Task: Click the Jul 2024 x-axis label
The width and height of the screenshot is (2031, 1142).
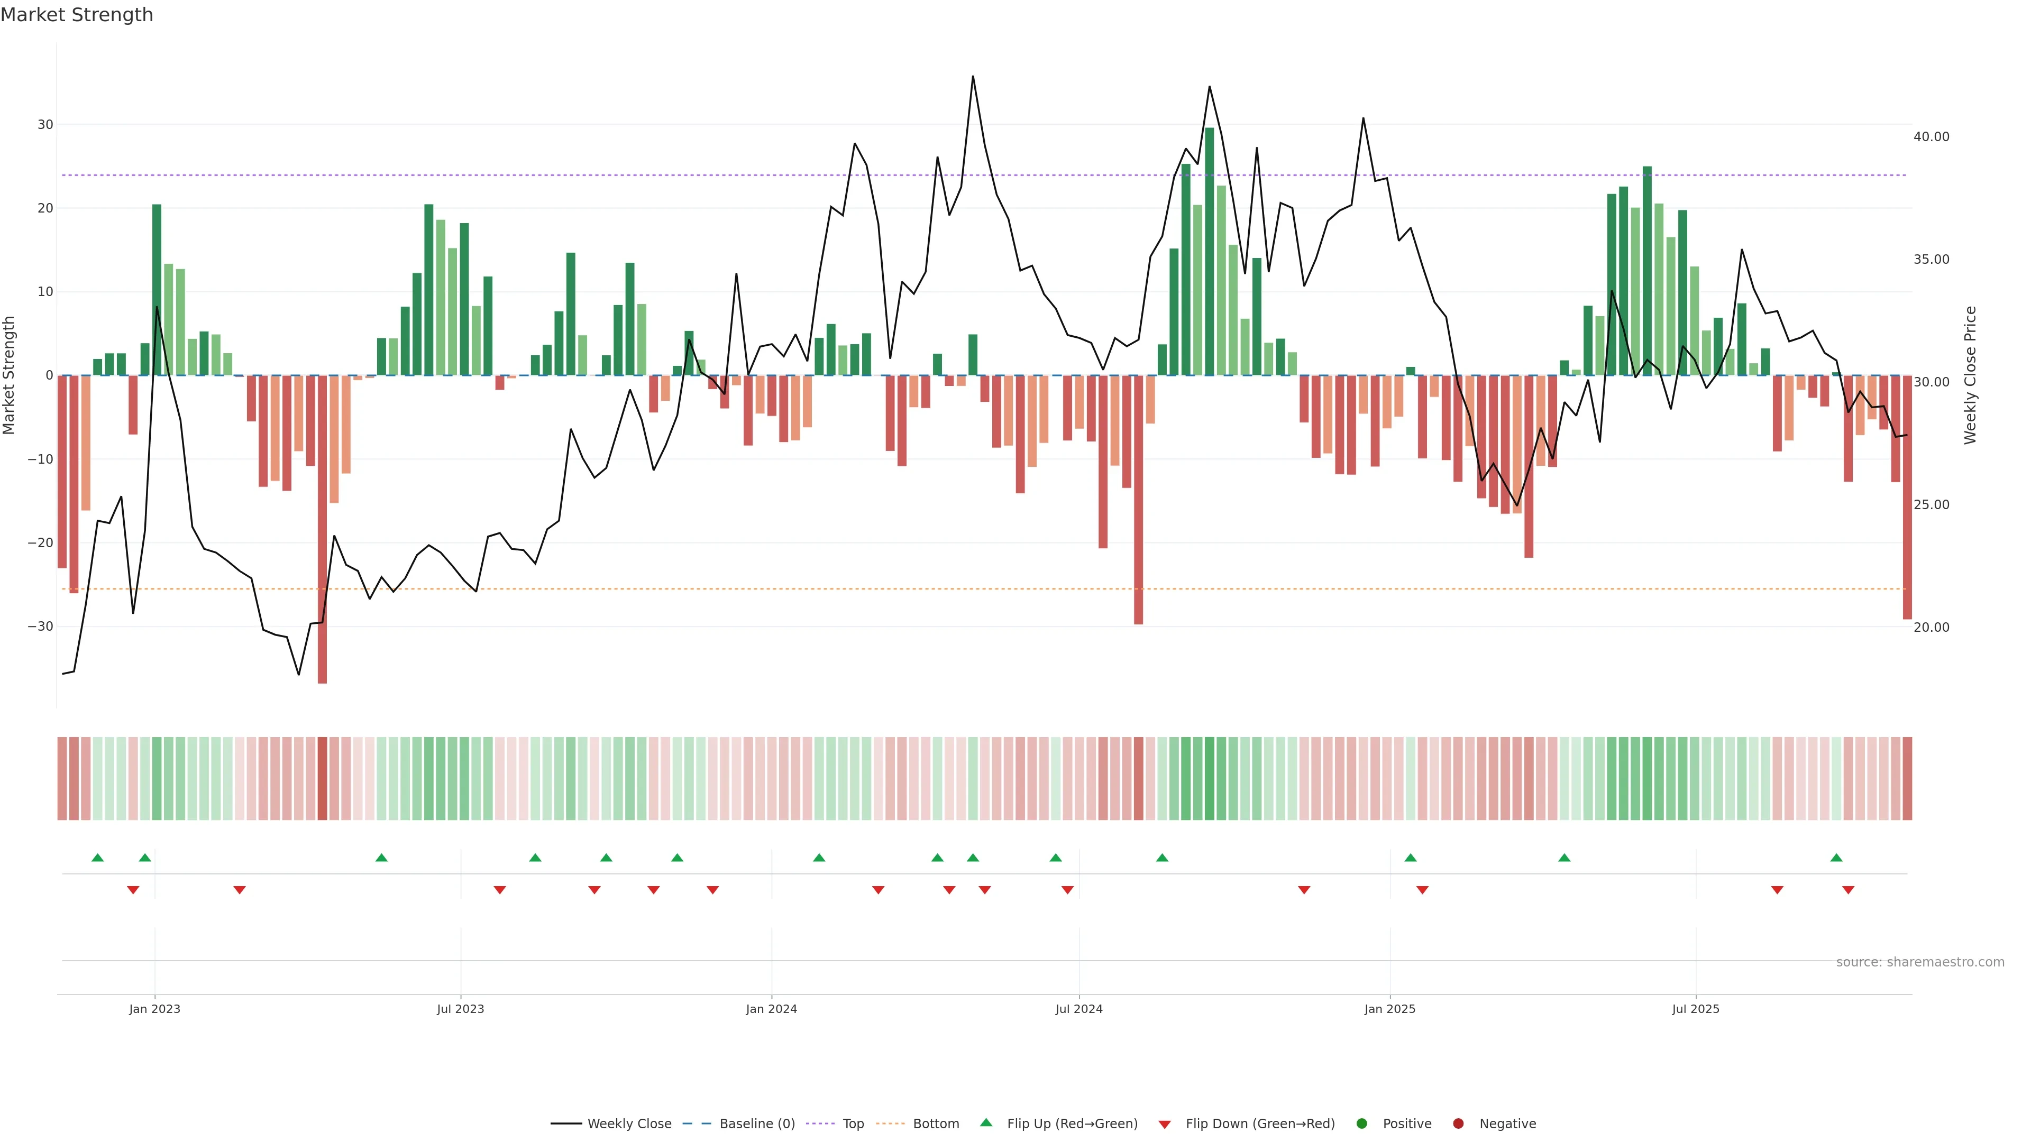Action: point(1078,1009)
